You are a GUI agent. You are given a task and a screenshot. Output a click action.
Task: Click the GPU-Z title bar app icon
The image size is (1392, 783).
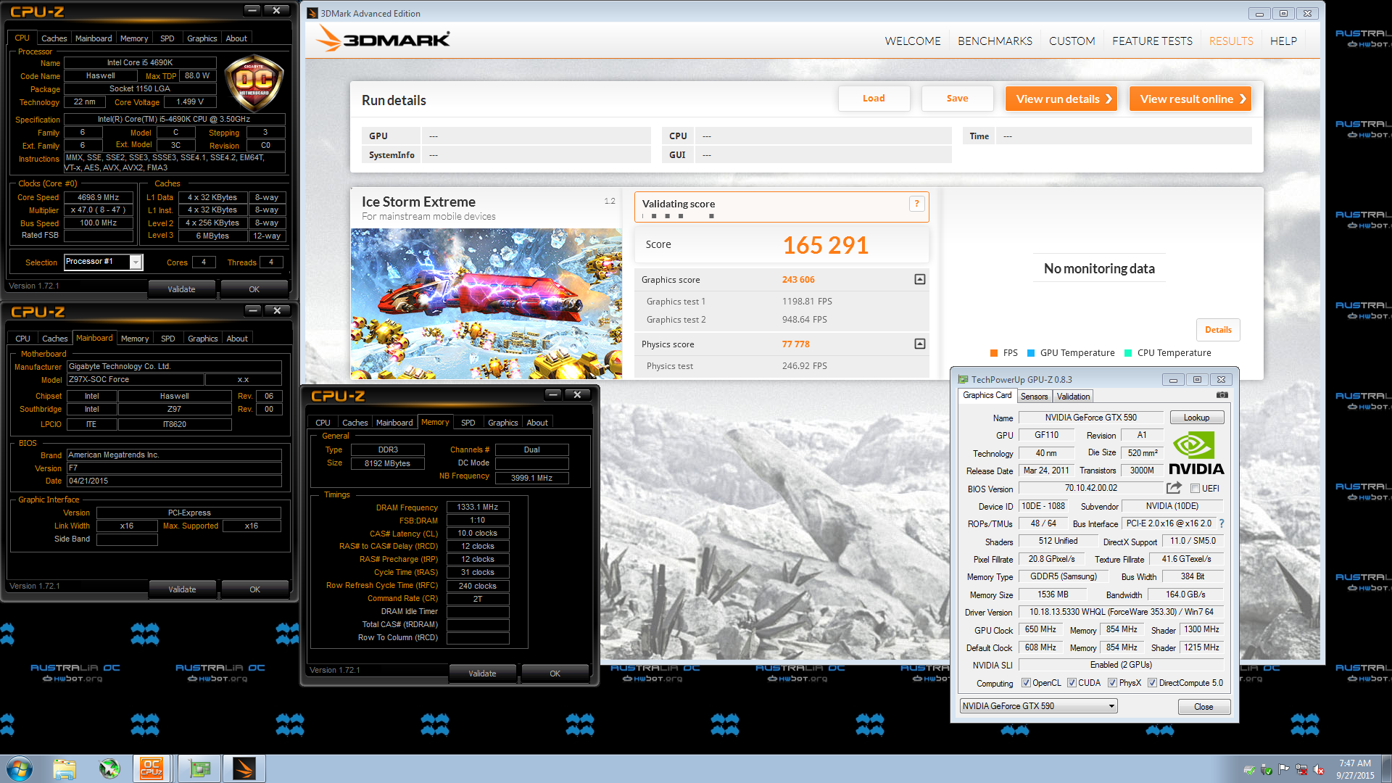(963, 379)
